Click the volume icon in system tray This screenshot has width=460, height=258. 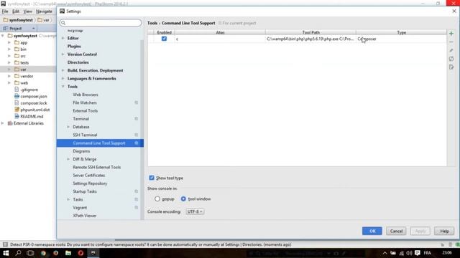click(409, 253)
